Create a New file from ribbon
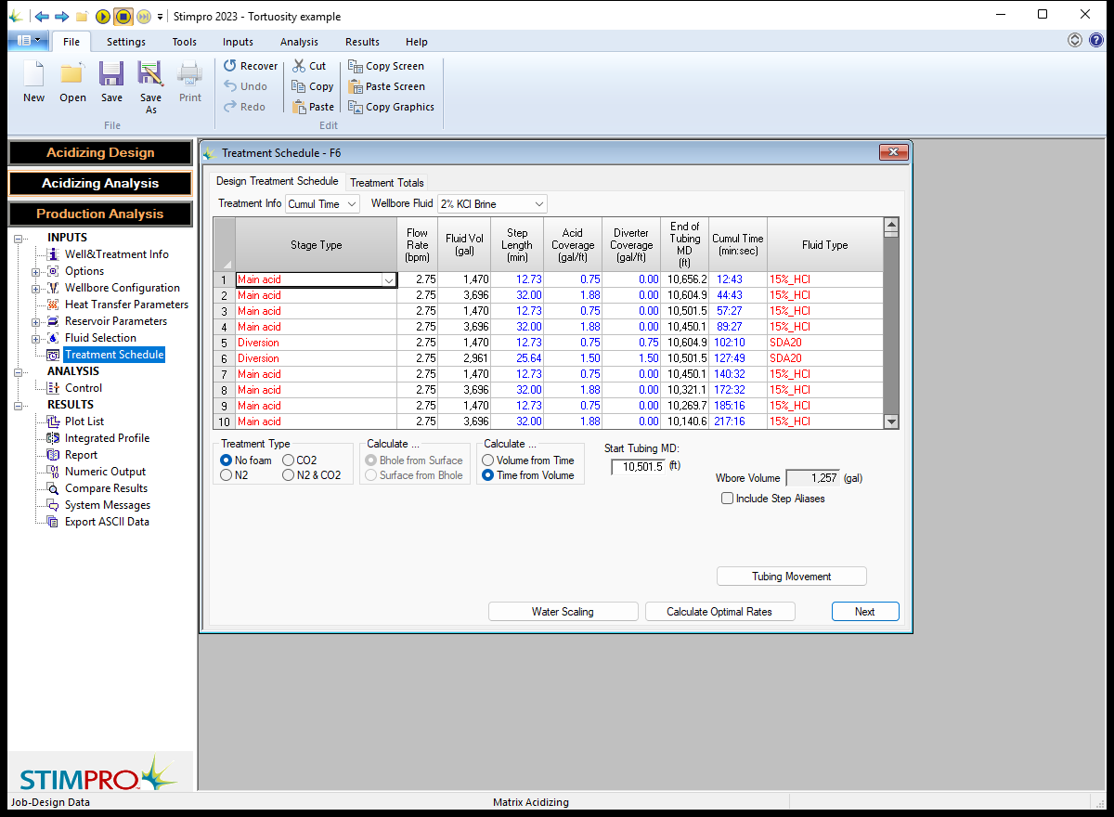This screenshot has width=1114, height=817. coord(33,82)
